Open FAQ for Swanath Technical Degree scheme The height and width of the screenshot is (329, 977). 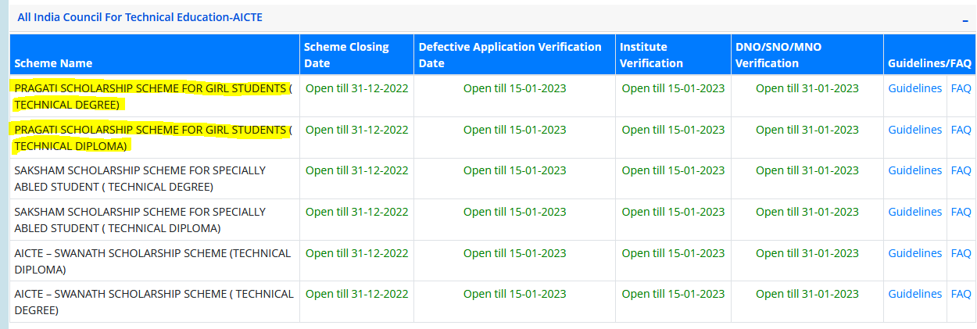click(961, 294)
